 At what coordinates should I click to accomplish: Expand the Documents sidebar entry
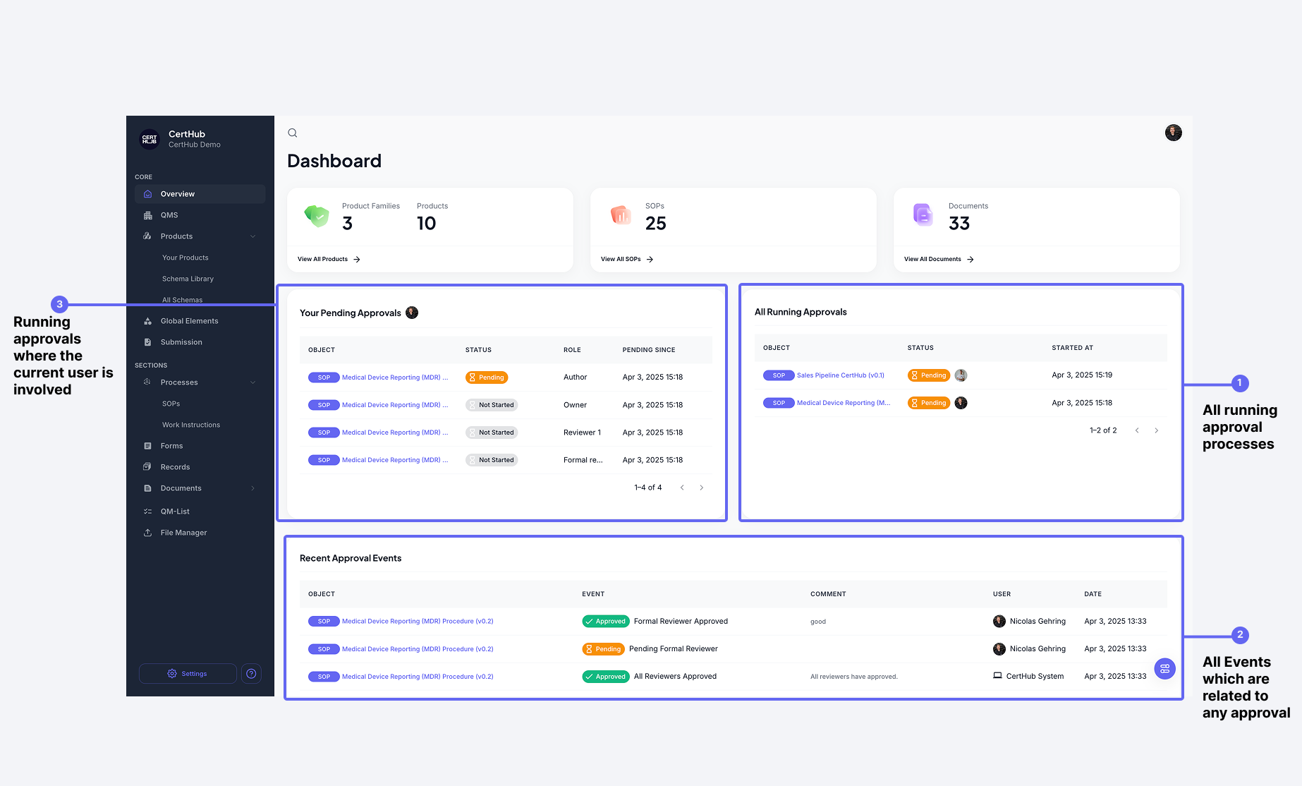pyautogui.click(x=253, y=488)
